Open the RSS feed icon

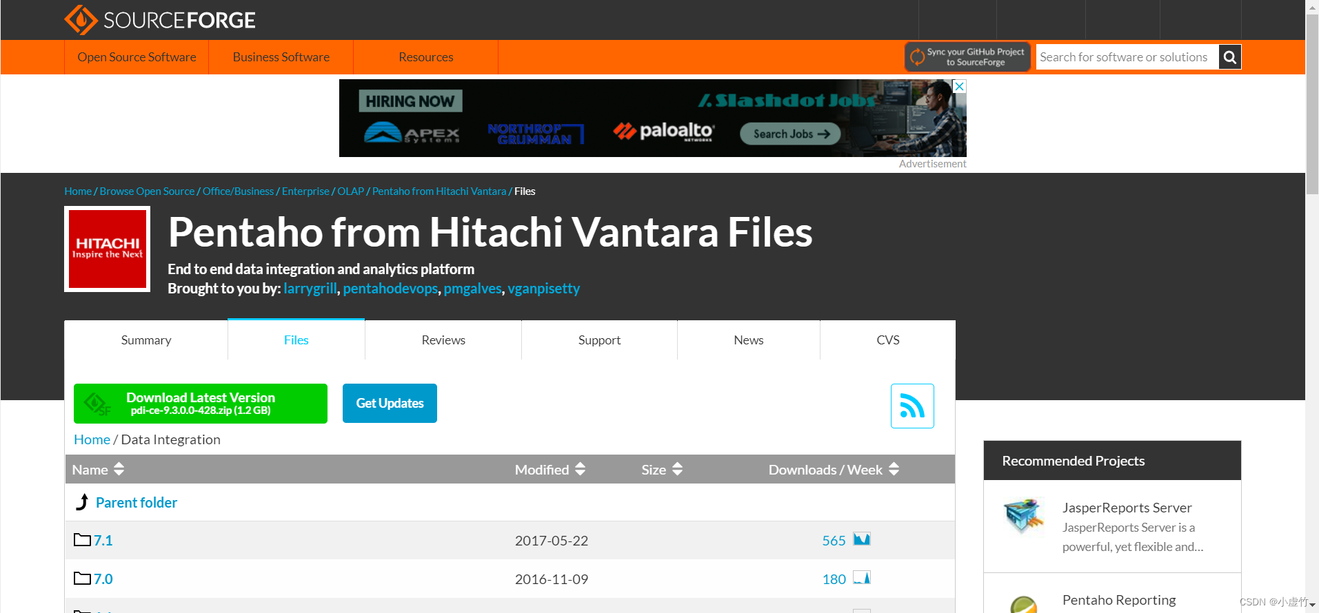tap(912, 406)
